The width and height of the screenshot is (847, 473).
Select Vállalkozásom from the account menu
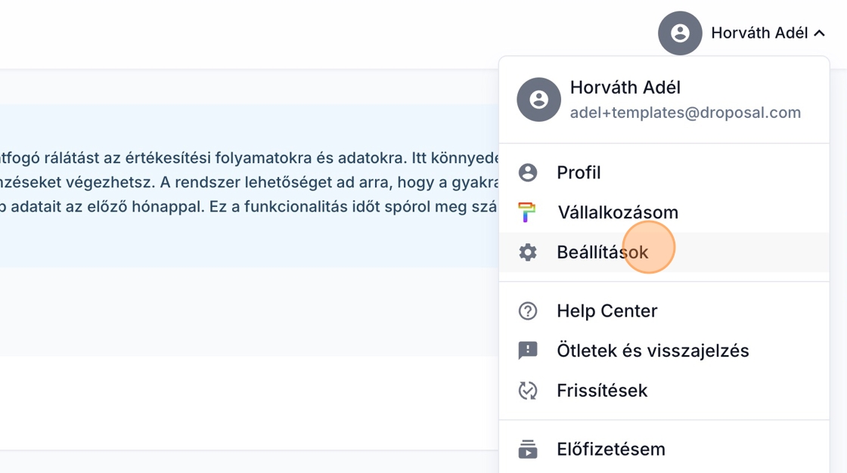click(x=617, y=212)
